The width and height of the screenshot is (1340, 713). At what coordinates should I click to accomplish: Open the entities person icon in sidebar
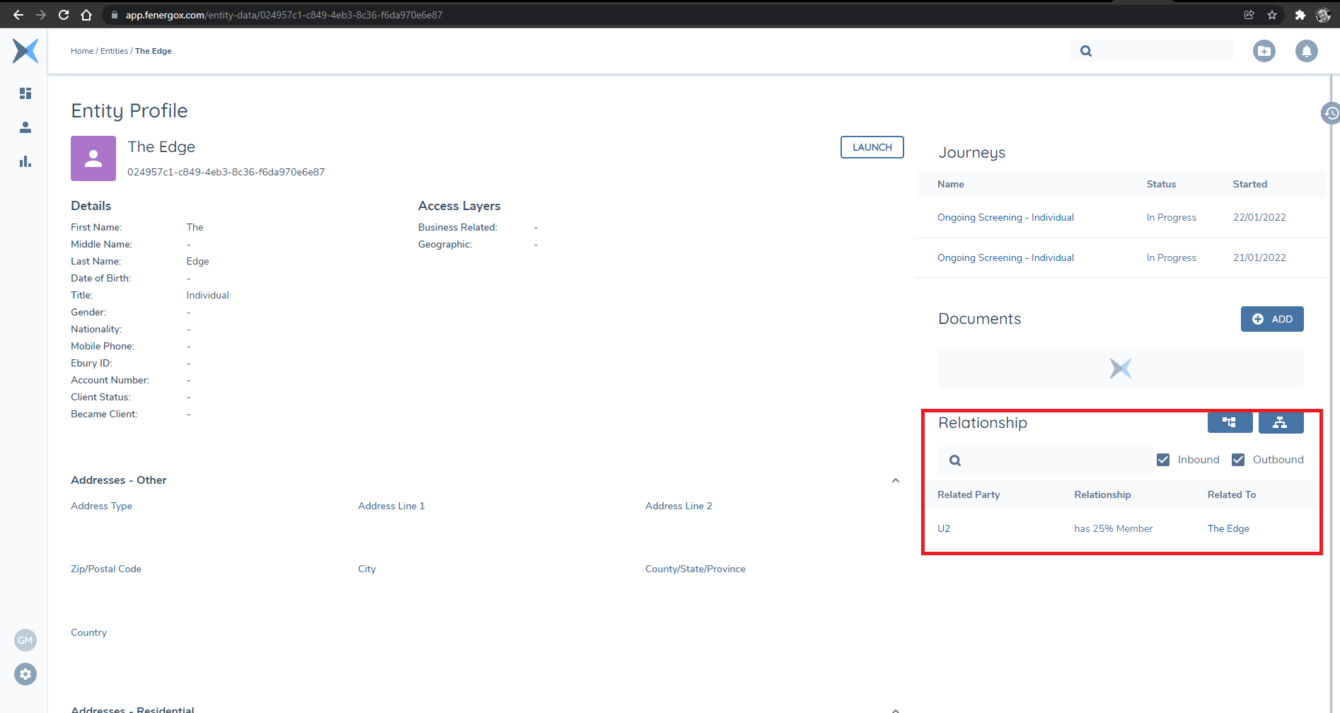(25, 127)
